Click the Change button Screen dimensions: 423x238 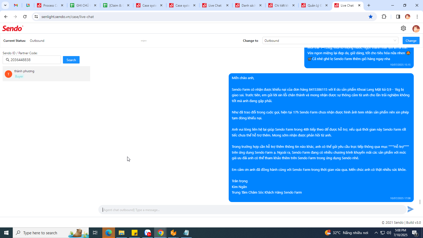click(x=411, y=40)
